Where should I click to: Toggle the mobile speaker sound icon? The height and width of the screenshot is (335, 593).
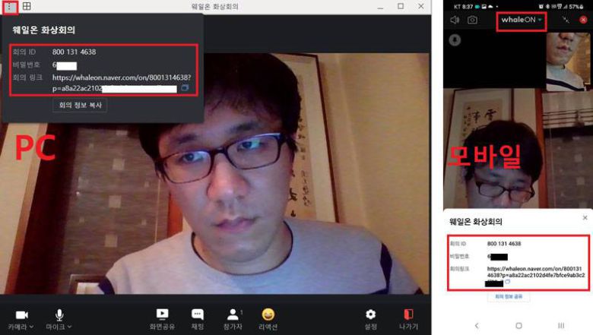455,21
